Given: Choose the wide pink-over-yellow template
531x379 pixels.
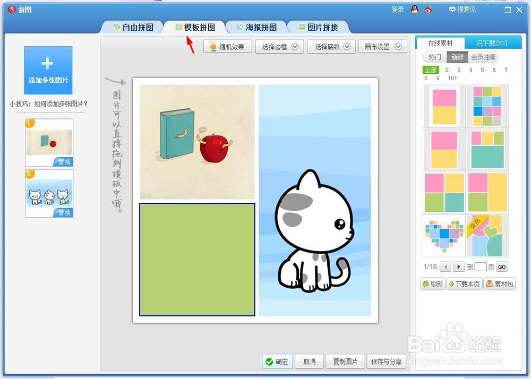Looking at the screenshot, I should tap(444, 149).
